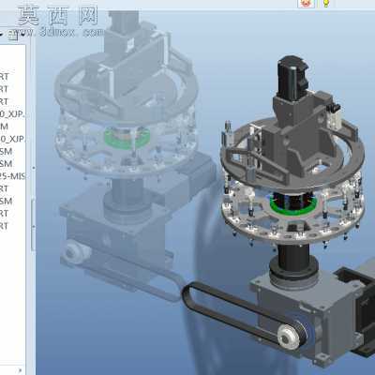Click the pig face icon in top bar
The height and width of the screenshot is (375, 375).
point(307,3)
